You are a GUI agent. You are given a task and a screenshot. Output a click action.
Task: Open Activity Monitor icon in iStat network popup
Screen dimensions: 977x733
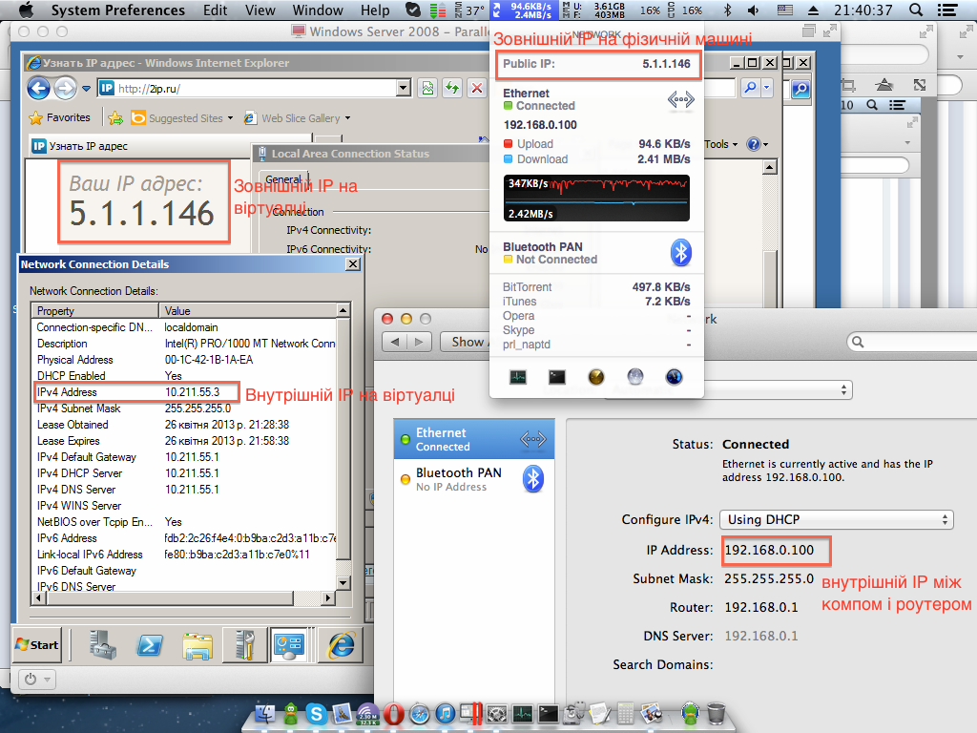point(518,376)
